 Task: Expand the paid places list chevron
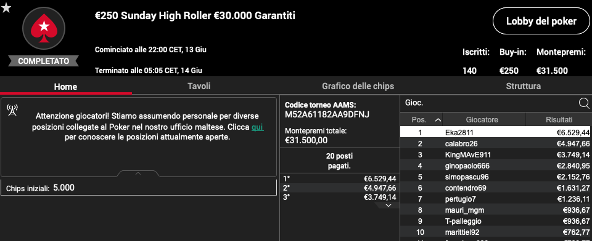click(x=387, y=205)
